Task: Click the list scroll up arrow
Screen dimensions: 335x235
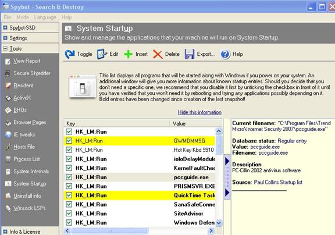Action: click(x=219, y=131)
